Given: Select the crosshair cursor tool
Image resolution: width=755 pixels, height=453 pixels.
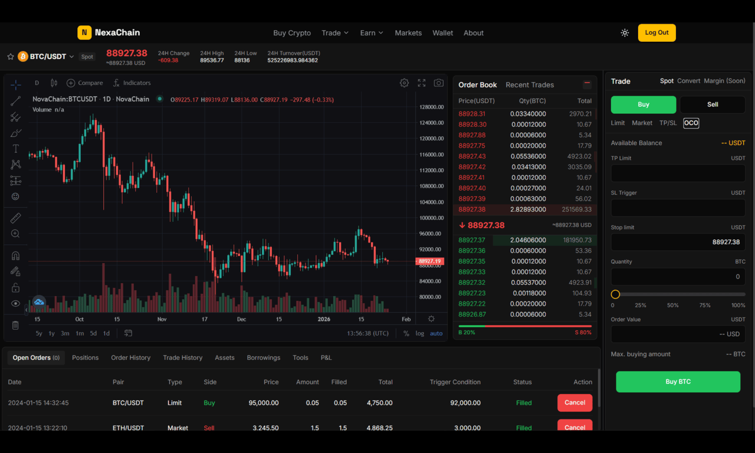Looking at the screenshot, I should coord(16,85).
